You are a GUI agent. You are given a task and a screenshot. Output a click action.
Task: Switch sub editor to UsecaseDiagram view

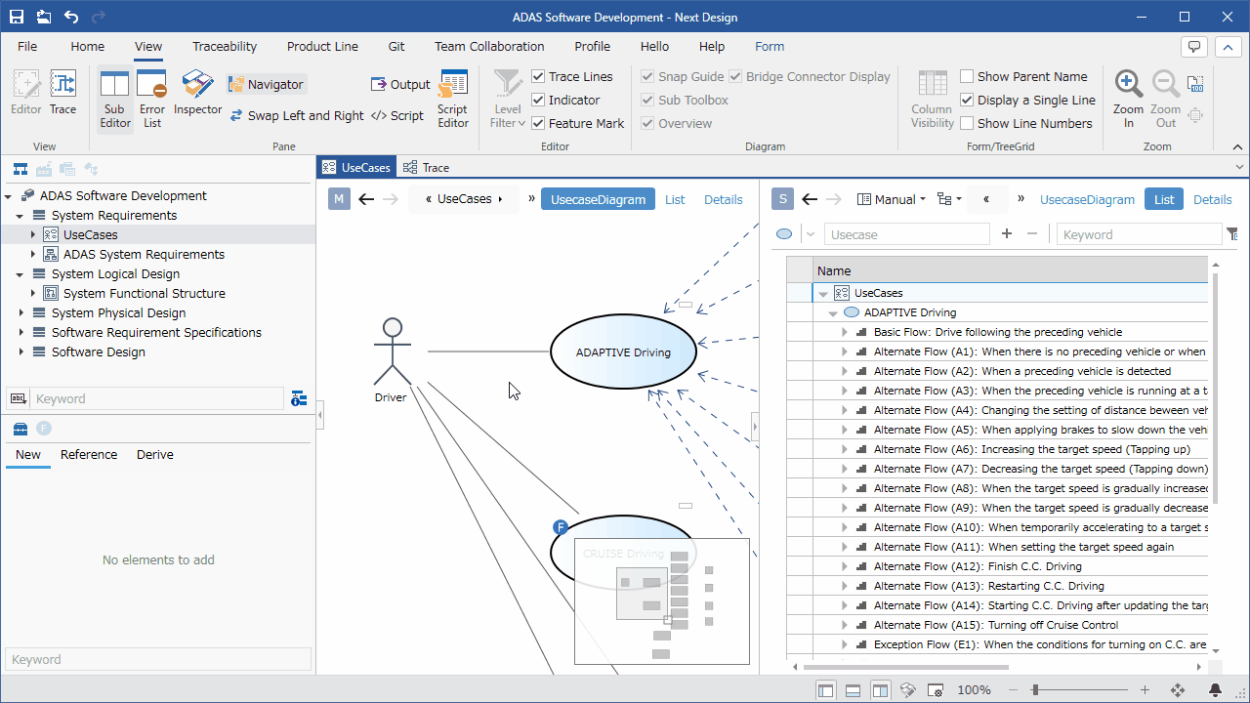click(x=1087, y=199)
